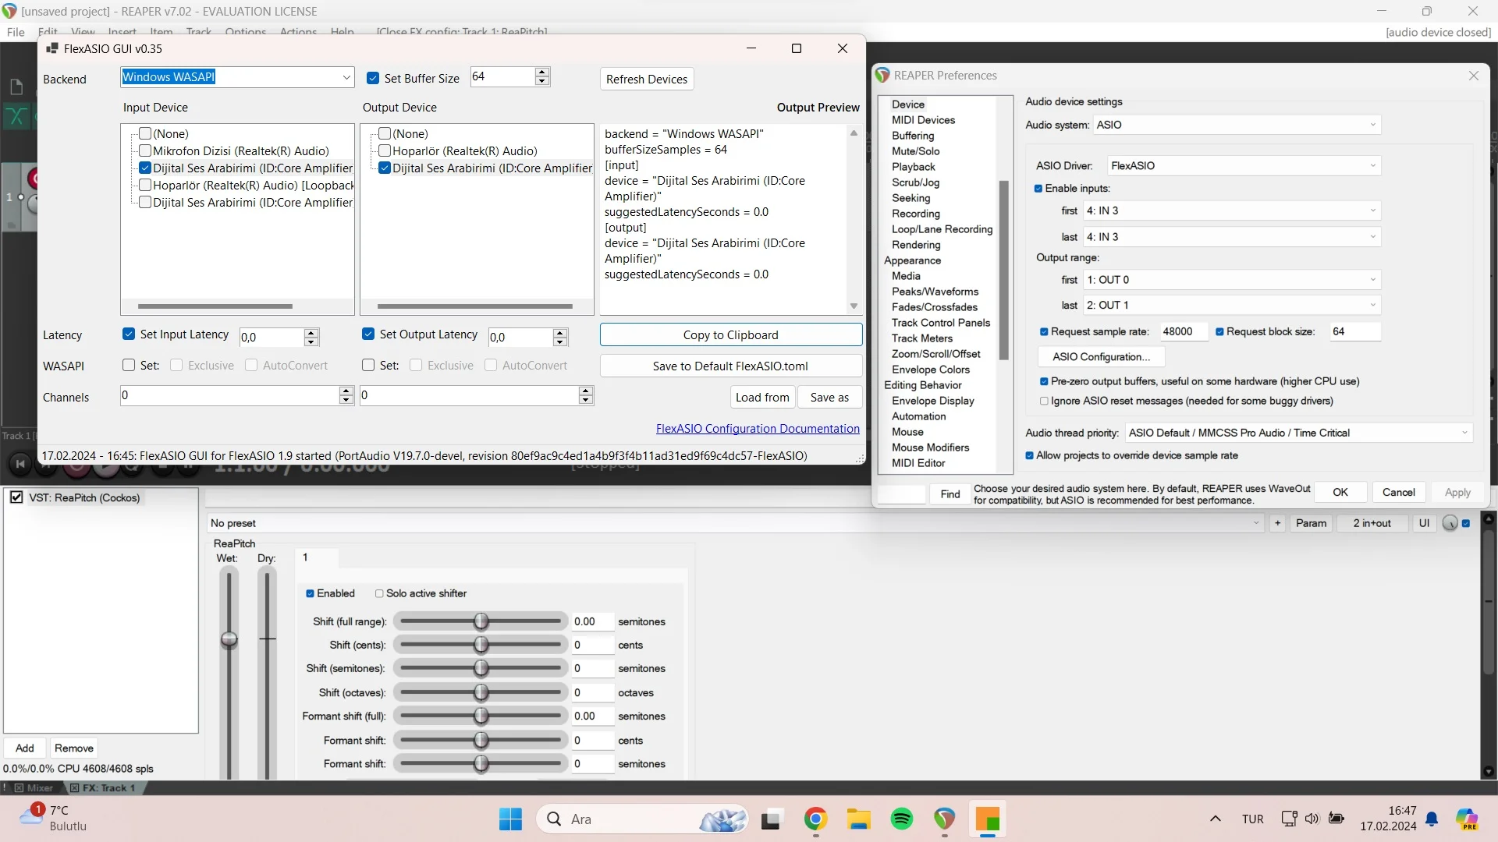Check Mikrofon Dizisi input device
Screen dimensions: 1498x842
pos(145,151)
